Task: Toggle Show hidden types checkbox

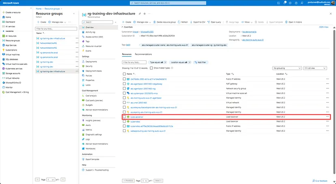Action: (151, 68)
